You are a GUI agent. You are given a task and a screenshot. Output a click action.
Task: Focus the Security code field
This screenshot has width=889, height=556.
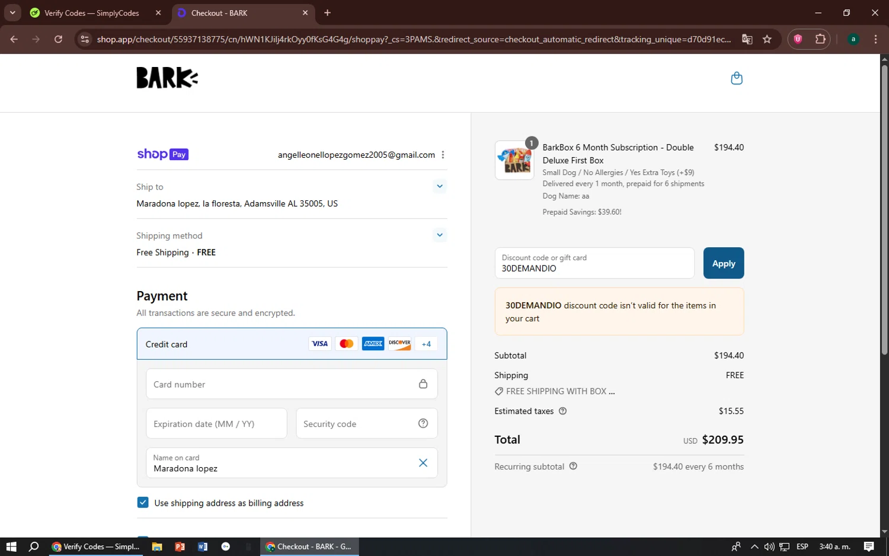(x=366, y=424)
